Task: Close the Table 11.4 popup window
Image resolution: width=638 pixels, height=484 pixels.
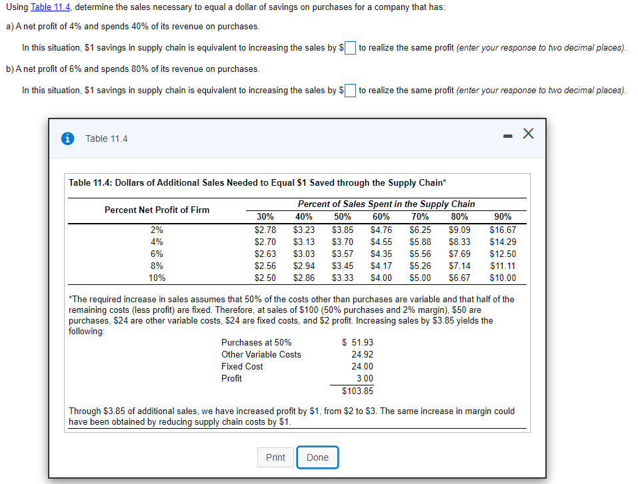Action: click(528, 133)
